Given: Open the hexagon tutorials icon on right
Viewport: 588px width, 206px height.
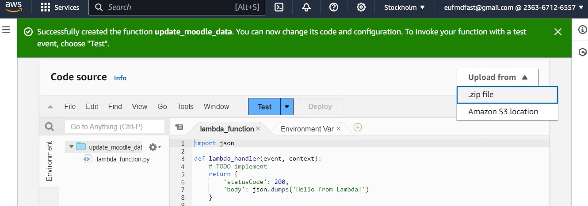Looking at the screenshot, I should [x=582, y=52].
